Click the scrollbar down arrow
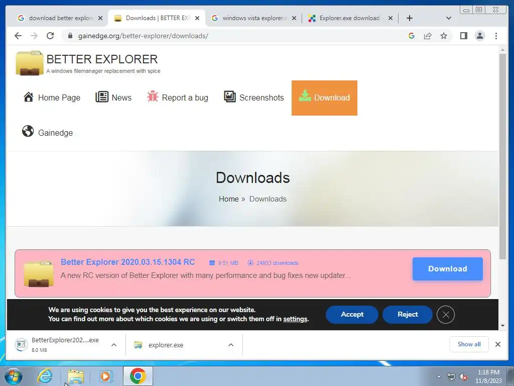 point(502,326)
